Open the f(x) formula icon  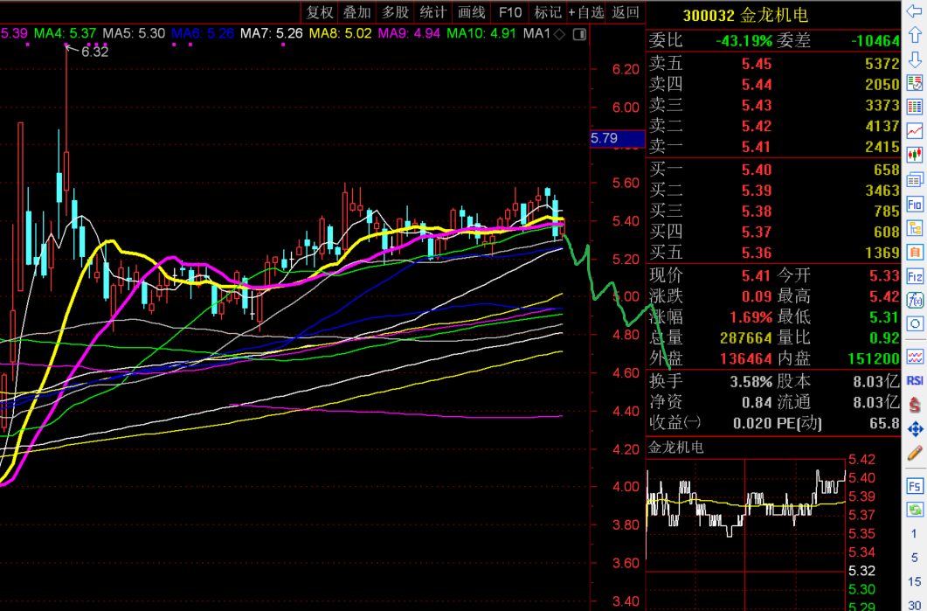[915, 300]
